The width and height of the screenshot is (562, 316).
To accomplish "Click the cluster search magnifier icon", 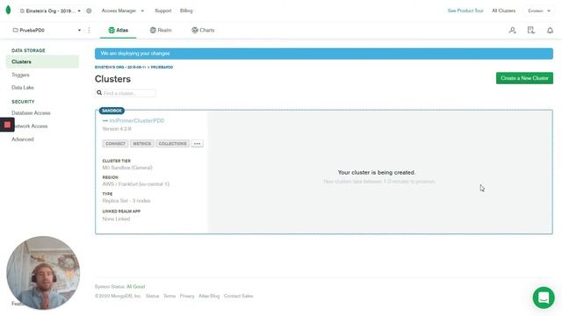I will [99, 93].
